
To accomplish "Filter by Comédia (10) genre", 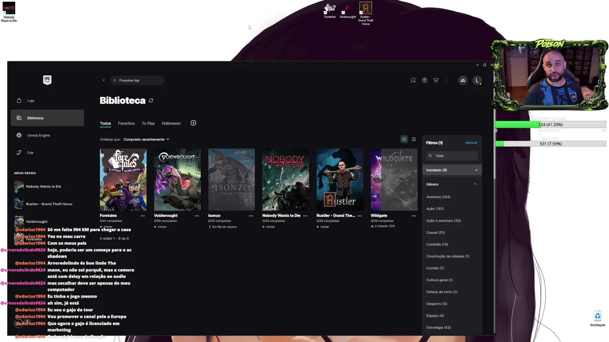I will pyautogui.click(x=437, y=244).
